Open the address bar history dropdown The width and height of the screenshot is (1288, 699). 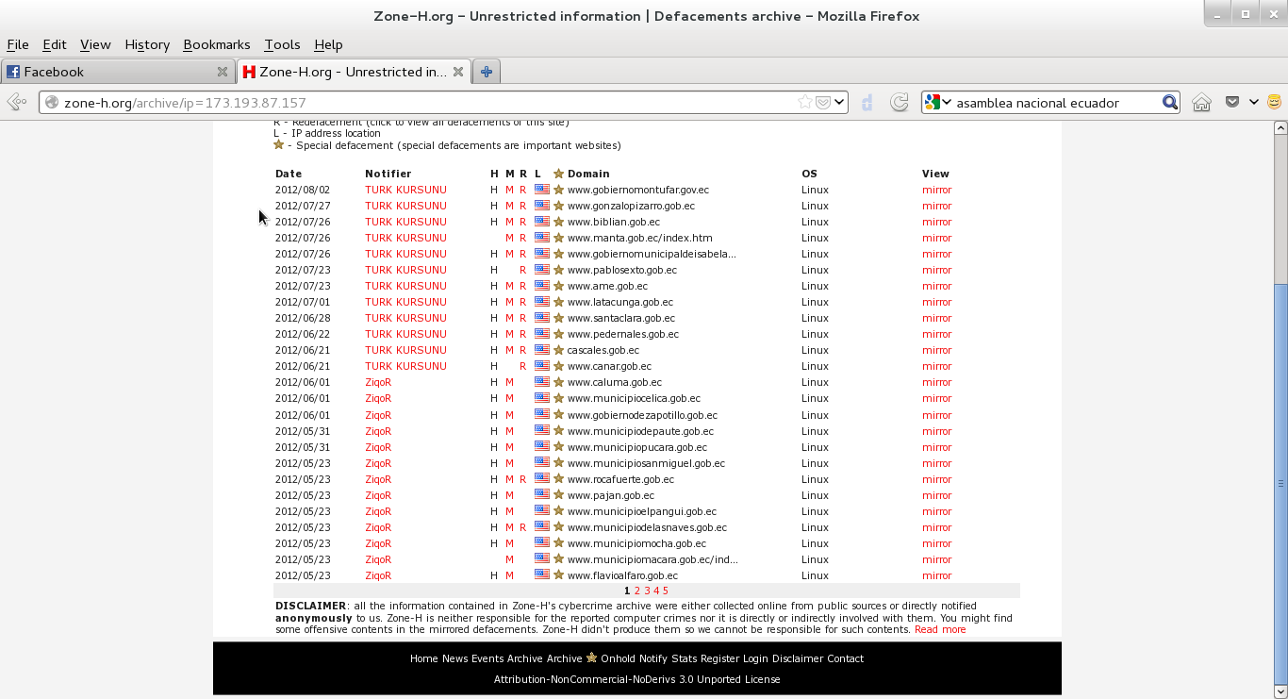pos(839,102)
